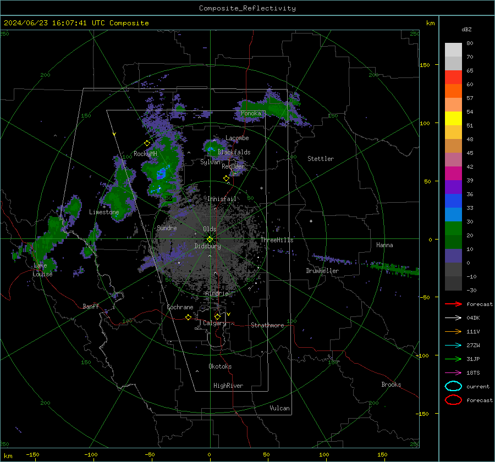
Task: Click the Sylvan label on map
Action: tap(210, 162)
